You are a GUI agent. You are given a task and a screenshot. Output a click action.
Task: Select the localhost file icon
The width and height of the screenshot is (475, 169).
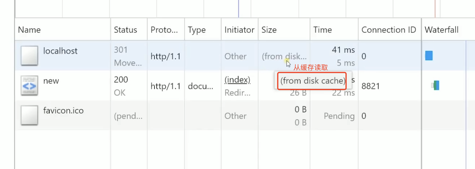pos(29,56)
